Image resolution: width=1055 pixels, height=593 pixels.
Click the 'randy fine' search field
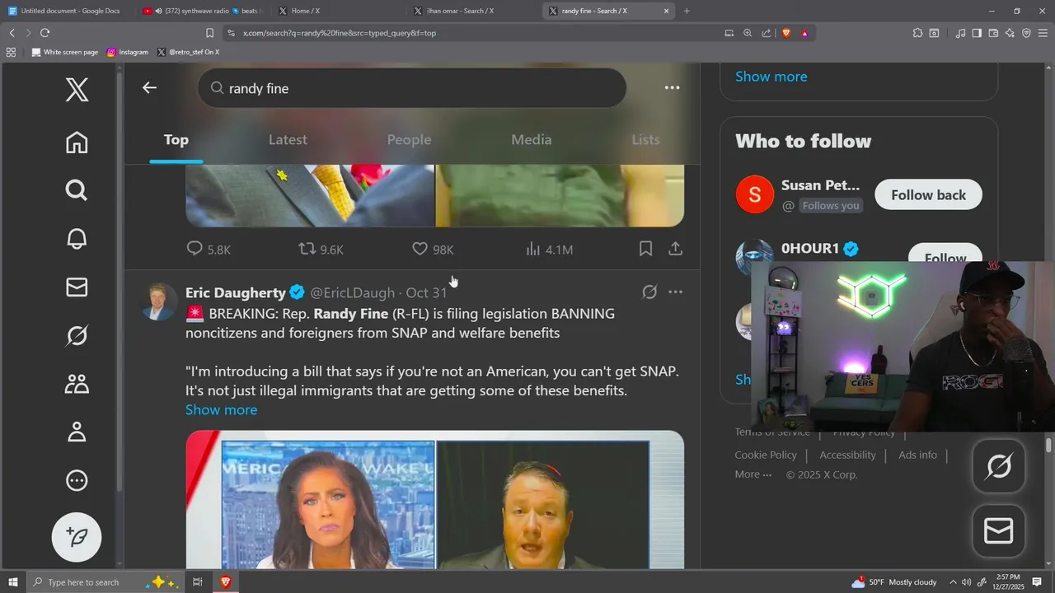coord(411,88)
